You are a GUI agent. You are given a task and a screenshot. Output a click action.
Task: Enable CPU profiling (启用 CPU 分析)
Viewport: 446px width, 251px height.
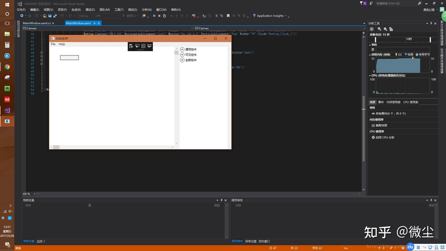pos(385,138)
